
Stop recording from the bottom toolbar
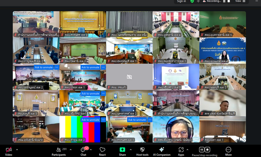point(208,150)
